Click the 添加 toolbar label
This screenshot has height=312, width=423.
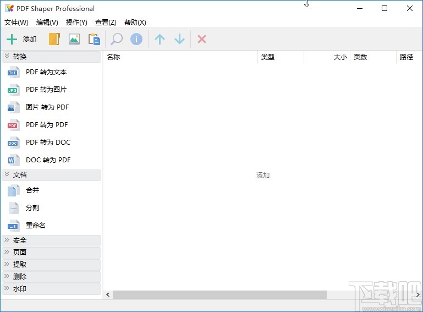30,39
